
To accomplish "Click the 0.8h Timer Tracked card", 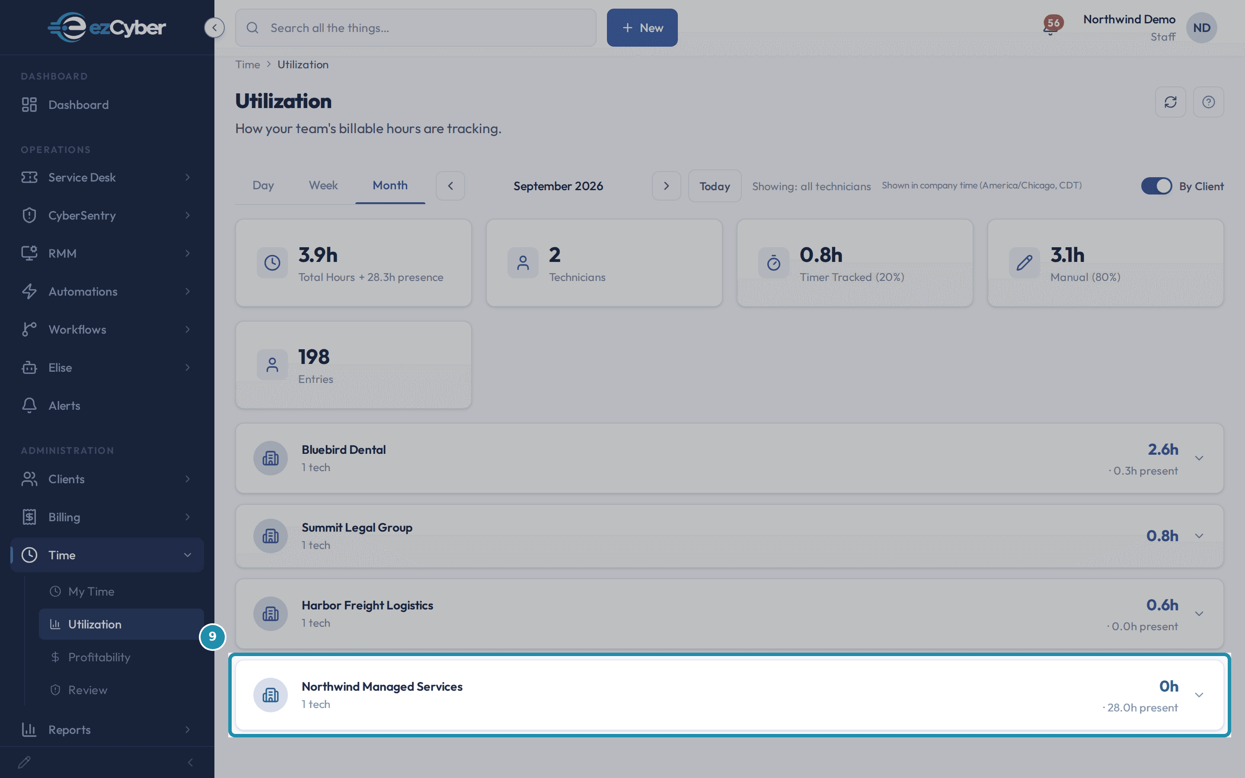I will click(x=855, y=264).
